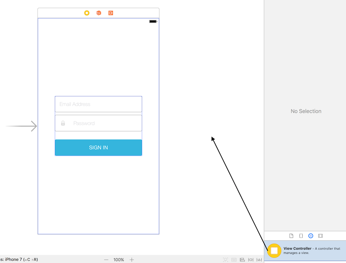Click the Password text field
Viewport: 346px width, 263px height.
click(x=98, y=123)
